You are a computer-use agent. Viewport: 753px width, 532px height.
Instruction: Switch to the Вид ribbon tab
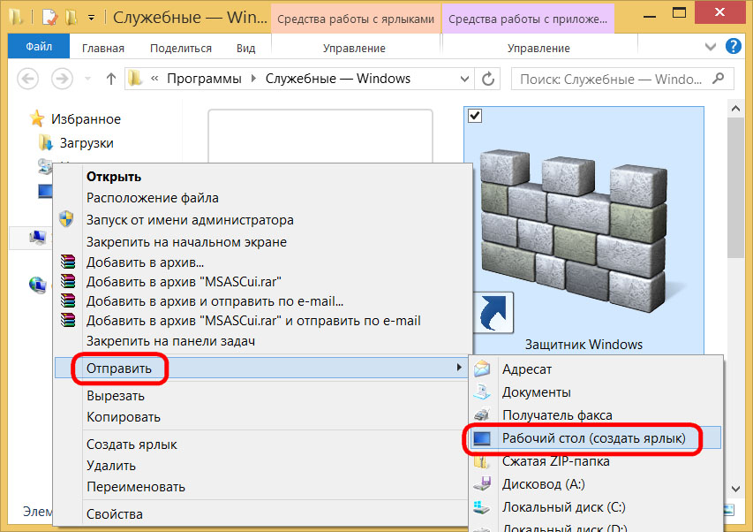pyautogui.click(x=246, y=48)
